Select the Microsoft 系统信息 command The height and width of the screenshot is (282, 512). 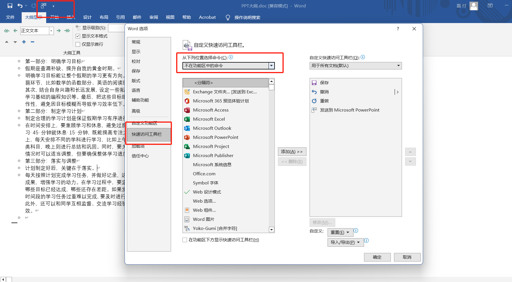click(226, 165)
